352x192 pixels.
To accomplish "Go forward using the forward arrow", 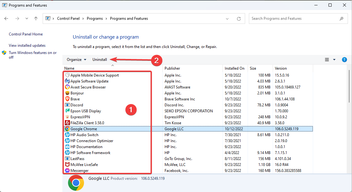I will [x=17, y=19].
